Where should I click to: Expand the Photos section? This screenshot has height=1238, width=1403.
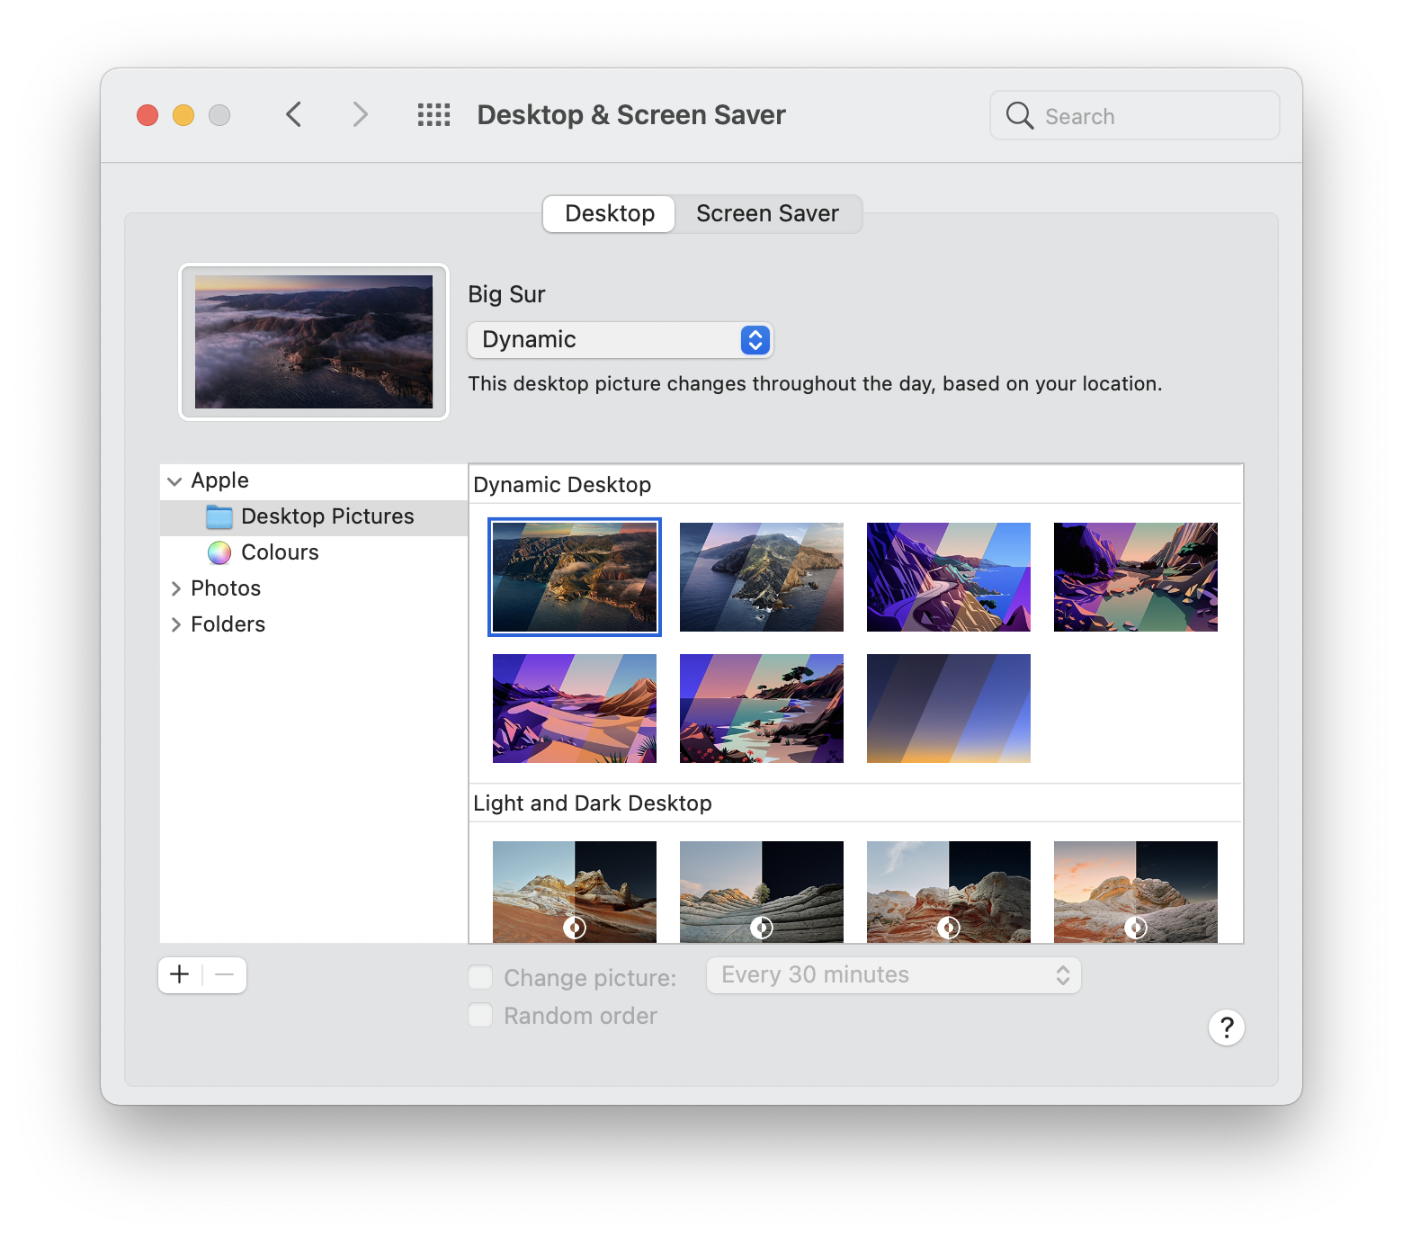click(175, 589)
